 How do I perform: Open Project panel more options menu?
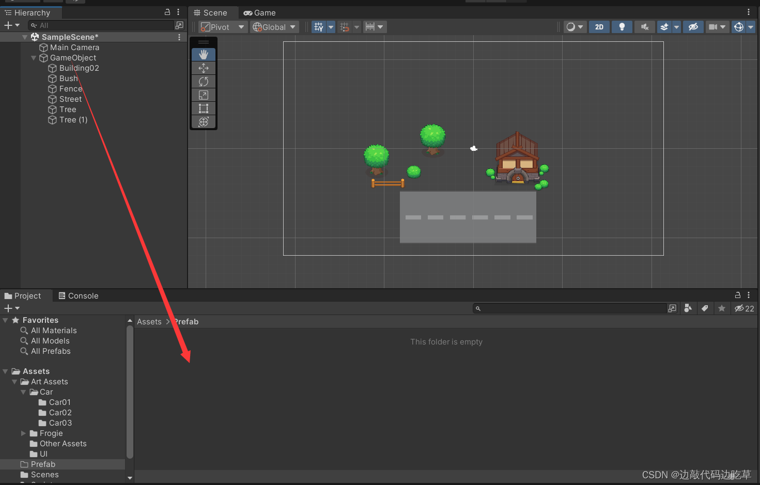click(x=749, y=295)
